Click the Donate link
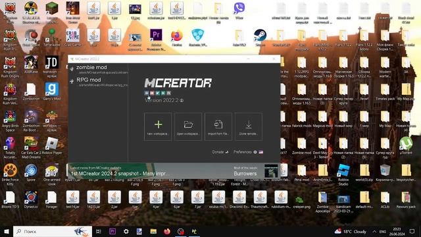 pyautogui.click(x=220, y=152)
